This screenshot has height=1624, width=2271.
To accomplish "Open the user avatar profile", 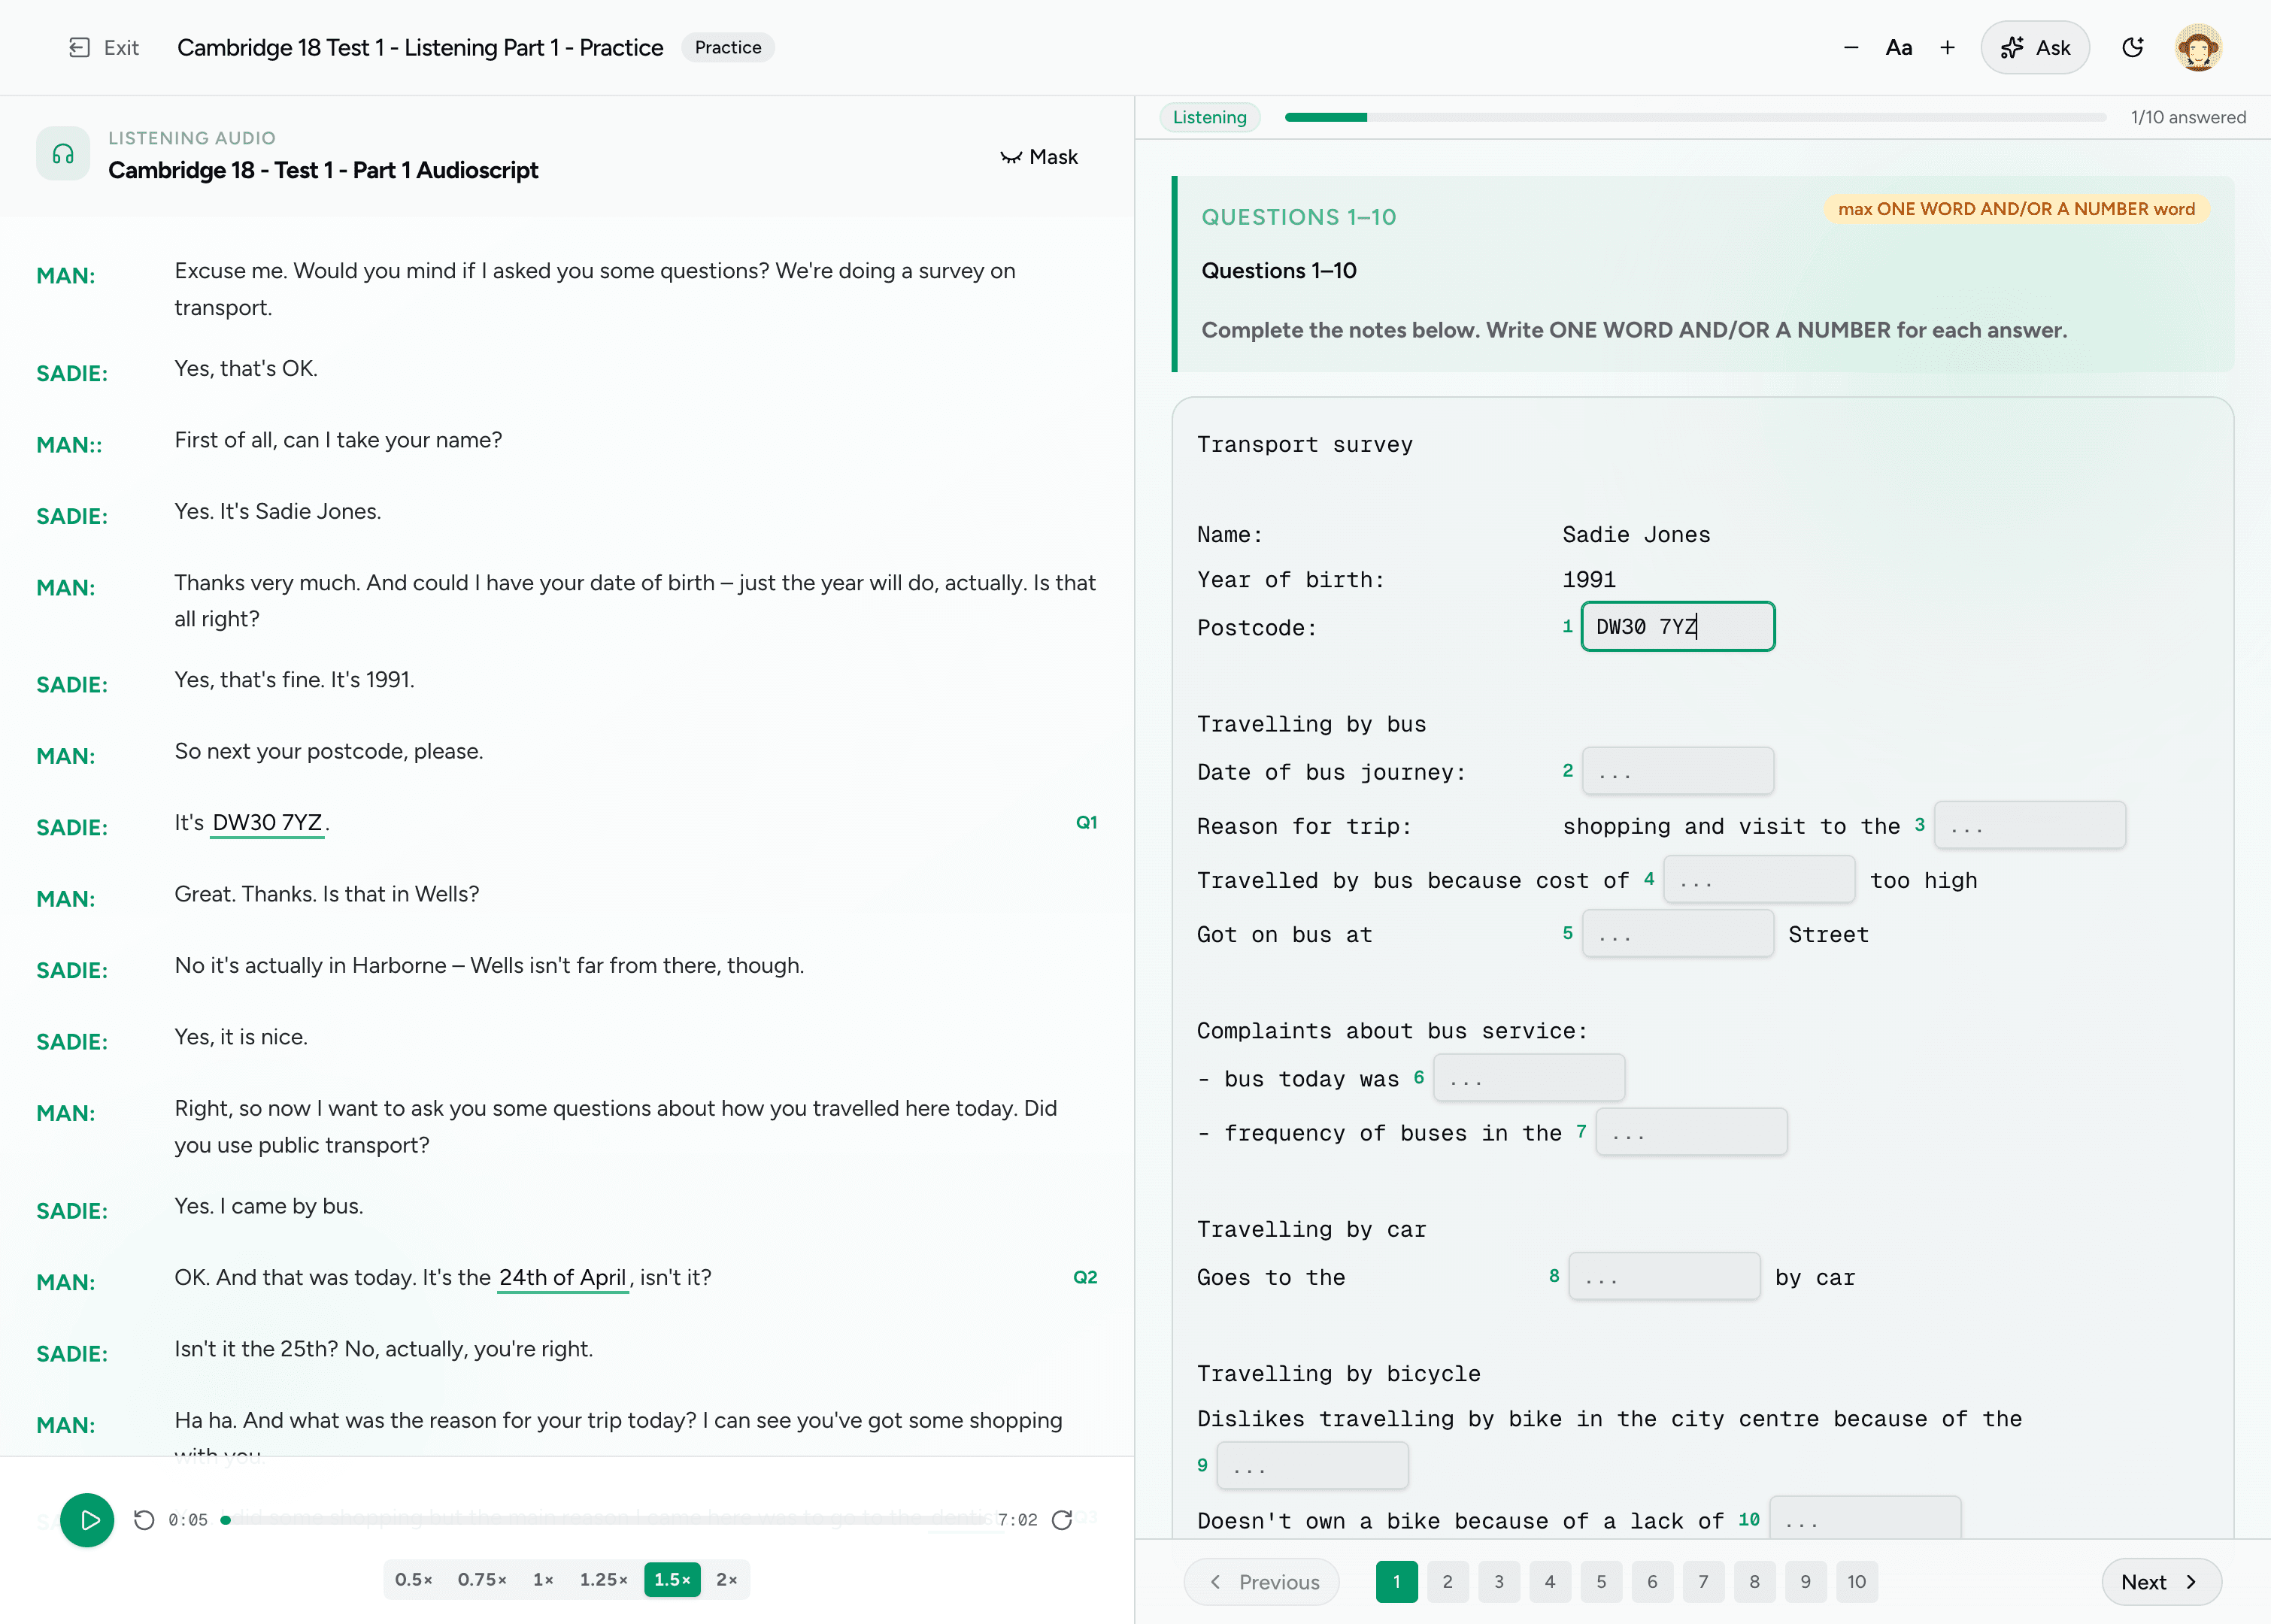I will pos(2198,47).
